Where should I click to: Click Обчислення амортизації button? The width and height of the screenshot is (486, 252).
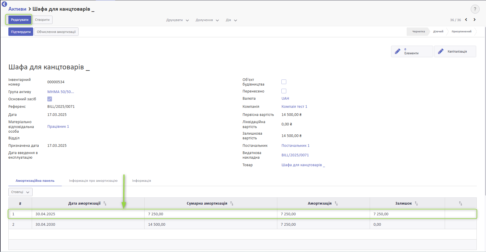coord(56,32)
